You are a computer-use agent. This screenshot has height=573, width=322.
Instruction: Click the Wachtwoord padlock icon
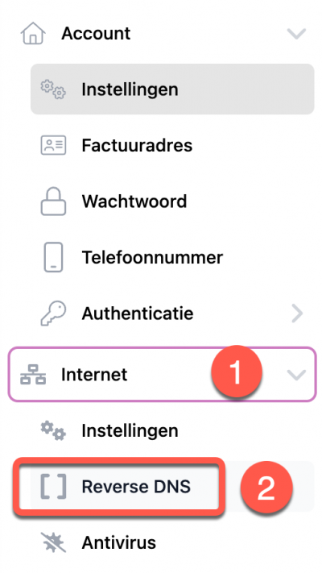53,201
